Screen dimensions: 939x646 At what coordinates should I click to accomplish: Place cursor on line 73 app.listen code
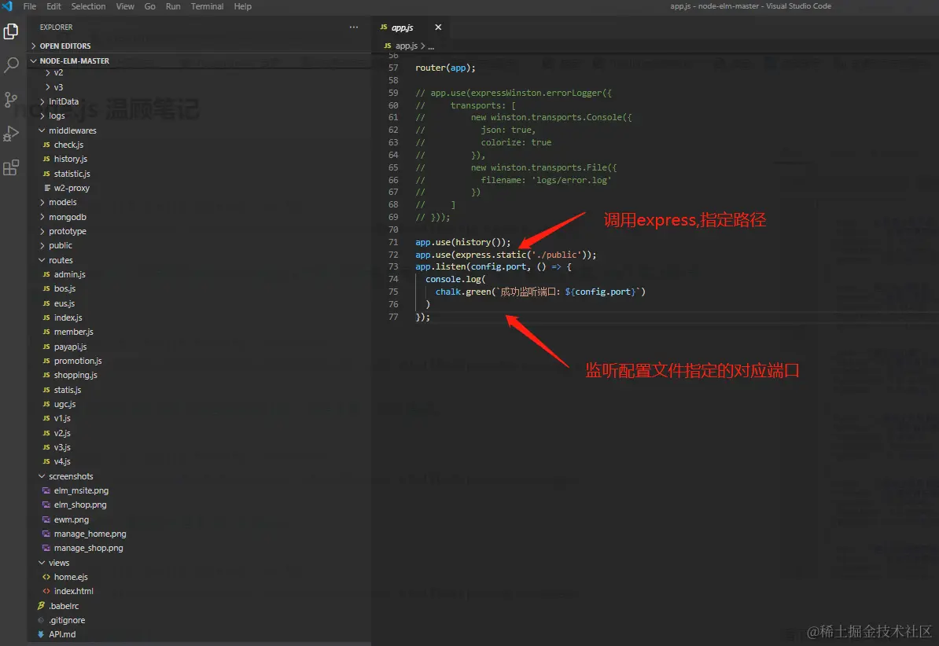tap(493, 267)
